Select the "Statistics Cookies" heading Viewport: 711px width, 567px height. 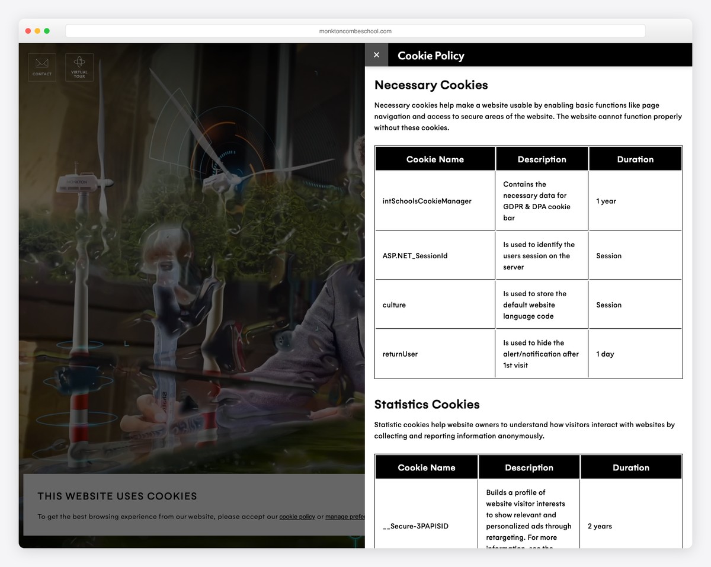pyautogui.click(x=427, y=404)
